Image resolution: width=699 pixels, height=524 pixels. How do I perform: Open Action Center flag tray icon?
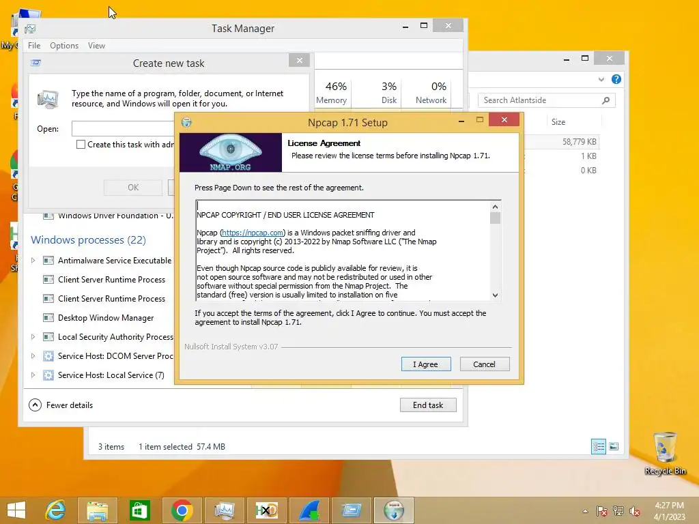point(602,511)
